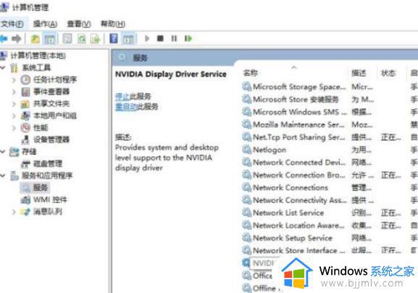Image resolution: width=418 pixels, height=293 pixels.
Task: Click gear icon beside Netlogon
Action: [247, 150]
